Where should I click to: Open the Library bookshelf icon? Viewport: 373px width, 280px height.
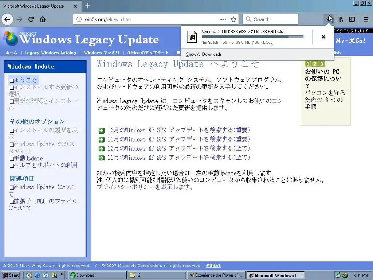pos(340,19)
